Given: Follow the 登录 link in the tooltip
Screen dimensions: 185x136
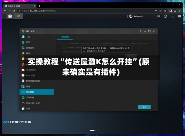Looking at the screenshot, I should 95,51.
